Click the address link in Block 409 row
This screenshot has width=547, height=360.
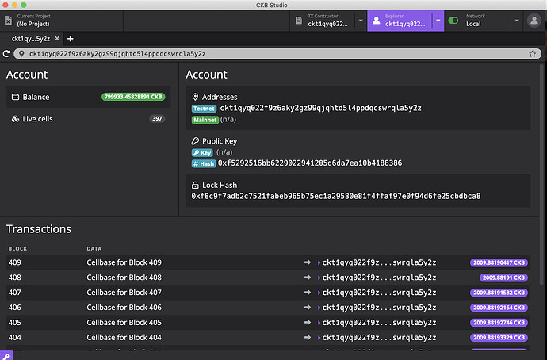pos(379,262)
